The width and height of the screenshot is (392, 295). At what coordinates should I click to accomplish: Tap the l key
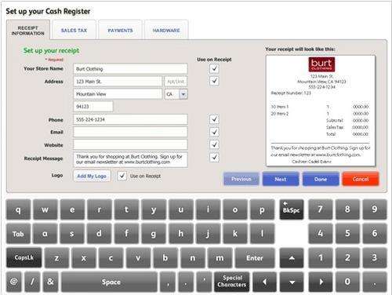tap(262, 234)
